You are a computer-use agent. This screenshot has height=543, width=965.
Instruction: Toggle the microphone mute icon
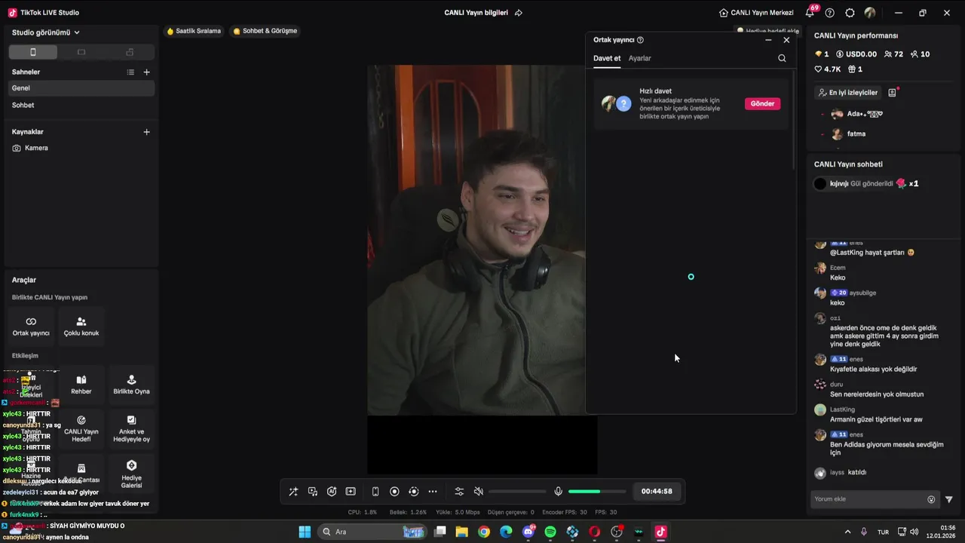[x=558, y=492]
